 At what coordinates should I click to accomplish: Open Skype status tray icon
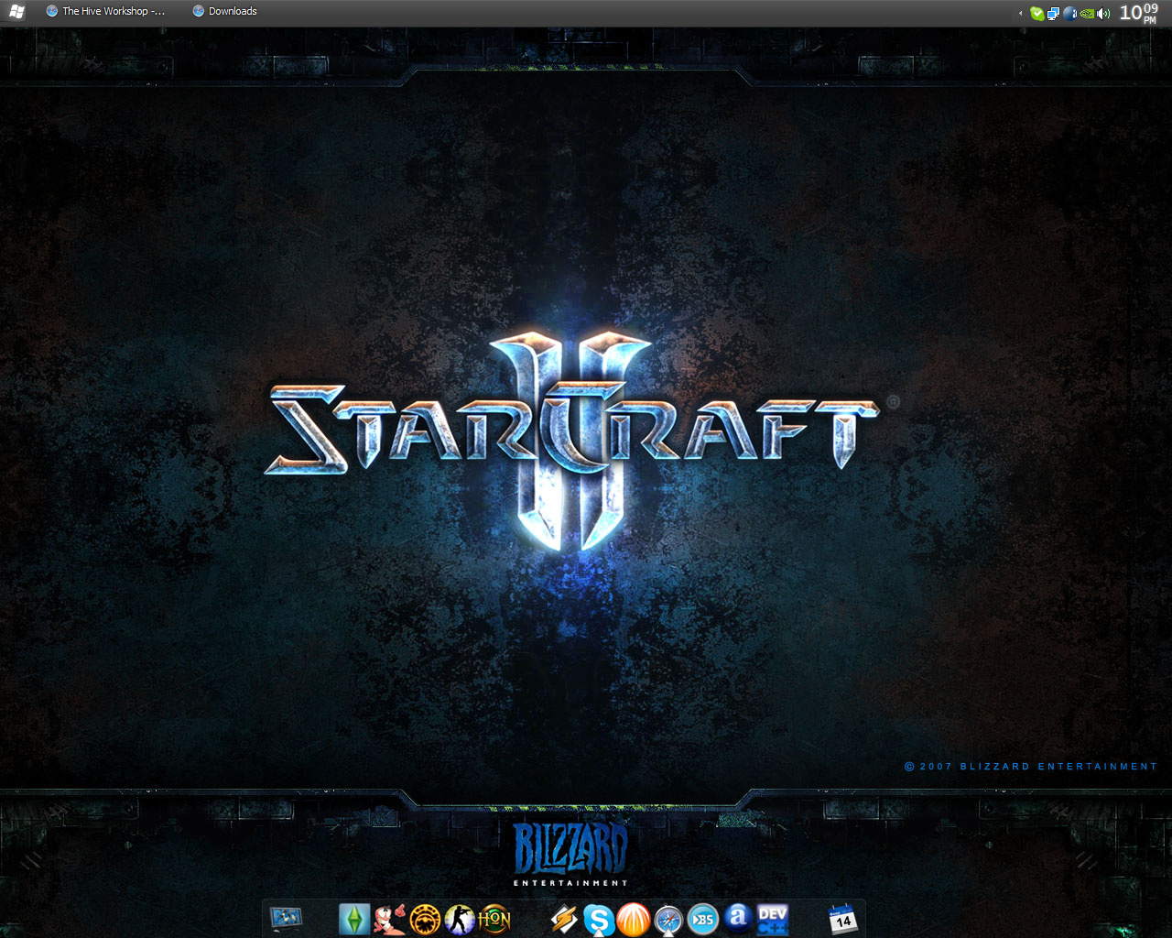coord(1036,13)
